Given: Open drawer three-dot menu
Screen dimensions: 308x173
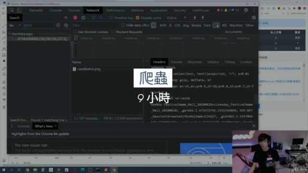Looking at the screenshot, I should point(12,126).
